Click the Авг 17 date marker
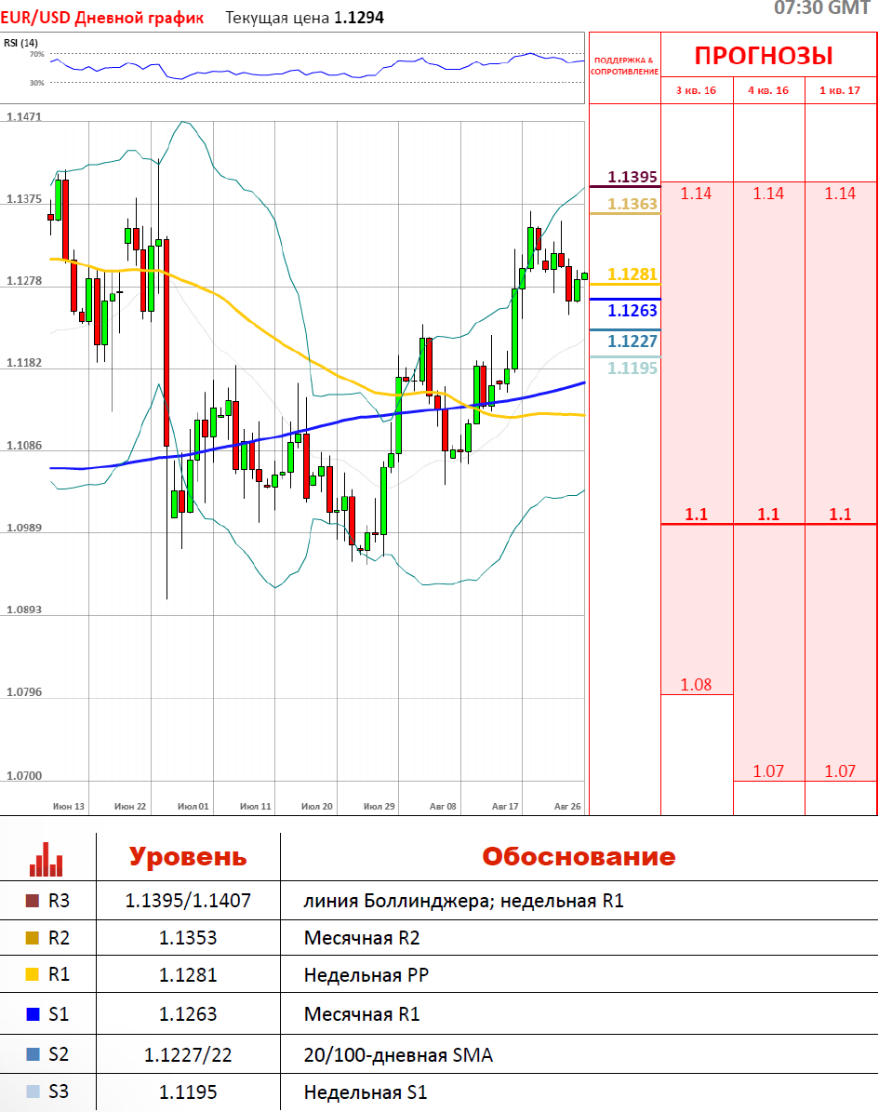 coord(505,807)
